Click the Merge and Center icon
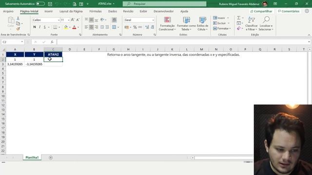Image resolution: width=312 pixels, height=175 pixels. [x=114, y=27]
